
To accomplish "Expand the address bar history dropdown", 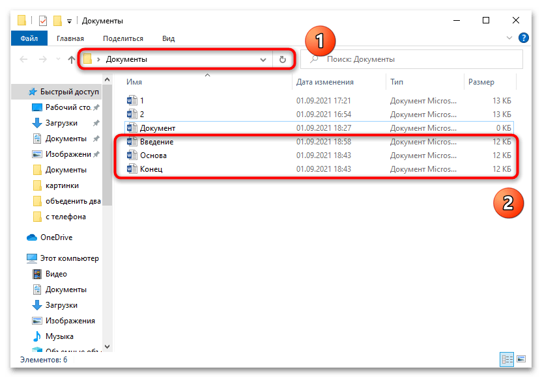I will 263,59.
